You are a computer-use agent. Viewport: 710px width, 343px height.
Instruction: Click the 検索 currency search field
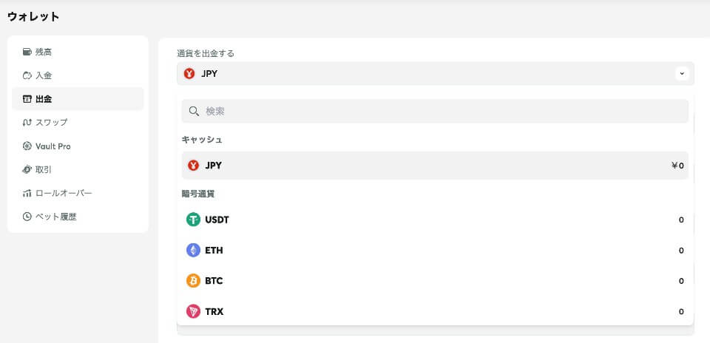(444, 111)
